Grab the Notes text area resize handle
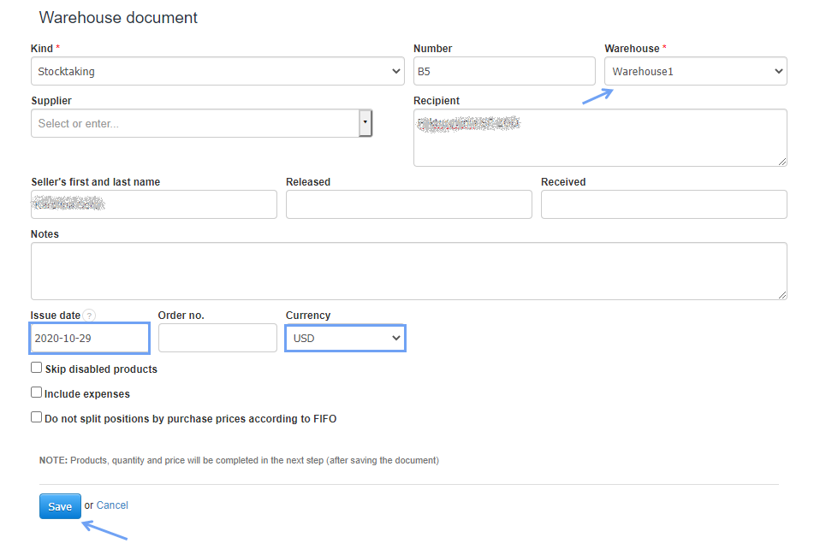 782,295
